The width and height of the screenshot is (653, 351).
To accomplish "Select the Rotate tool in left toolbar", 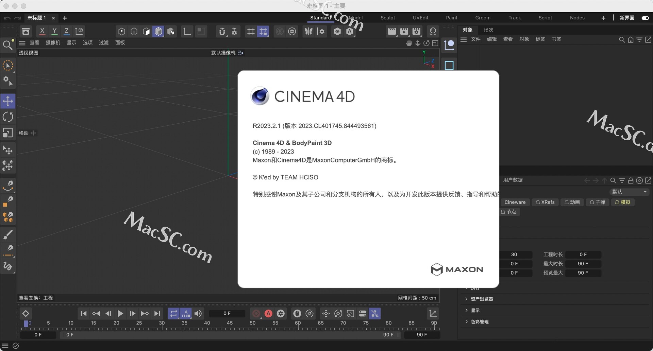I will [8, 117].
